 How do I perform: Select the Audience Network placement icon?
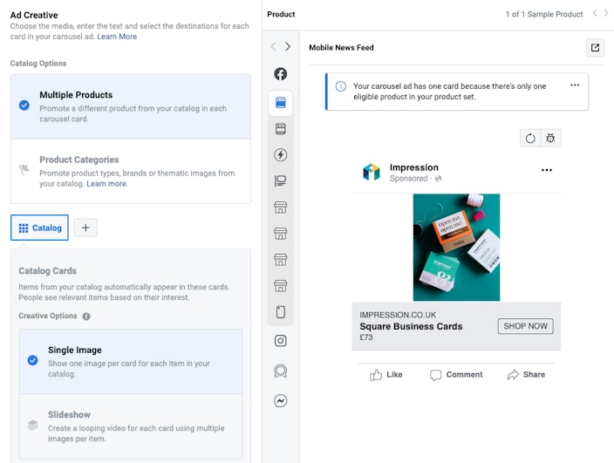[280, 371]
